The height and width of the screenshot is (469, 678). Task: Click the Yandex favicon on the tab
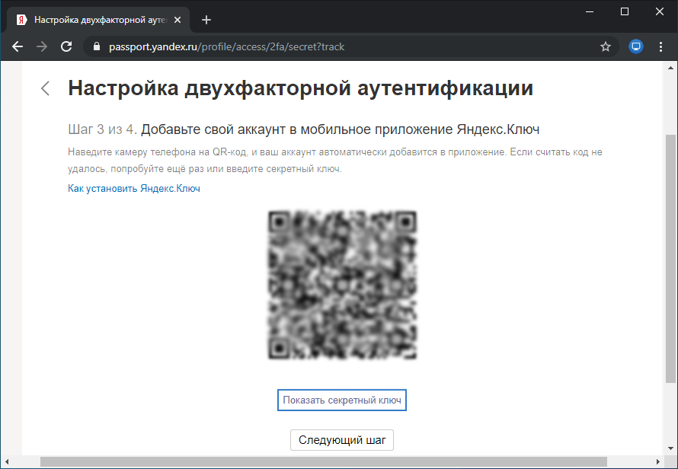21,20
